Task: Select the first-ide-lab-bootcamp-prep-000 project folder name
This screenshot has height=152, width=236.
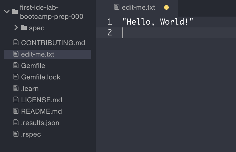Action: coord(51,12)
